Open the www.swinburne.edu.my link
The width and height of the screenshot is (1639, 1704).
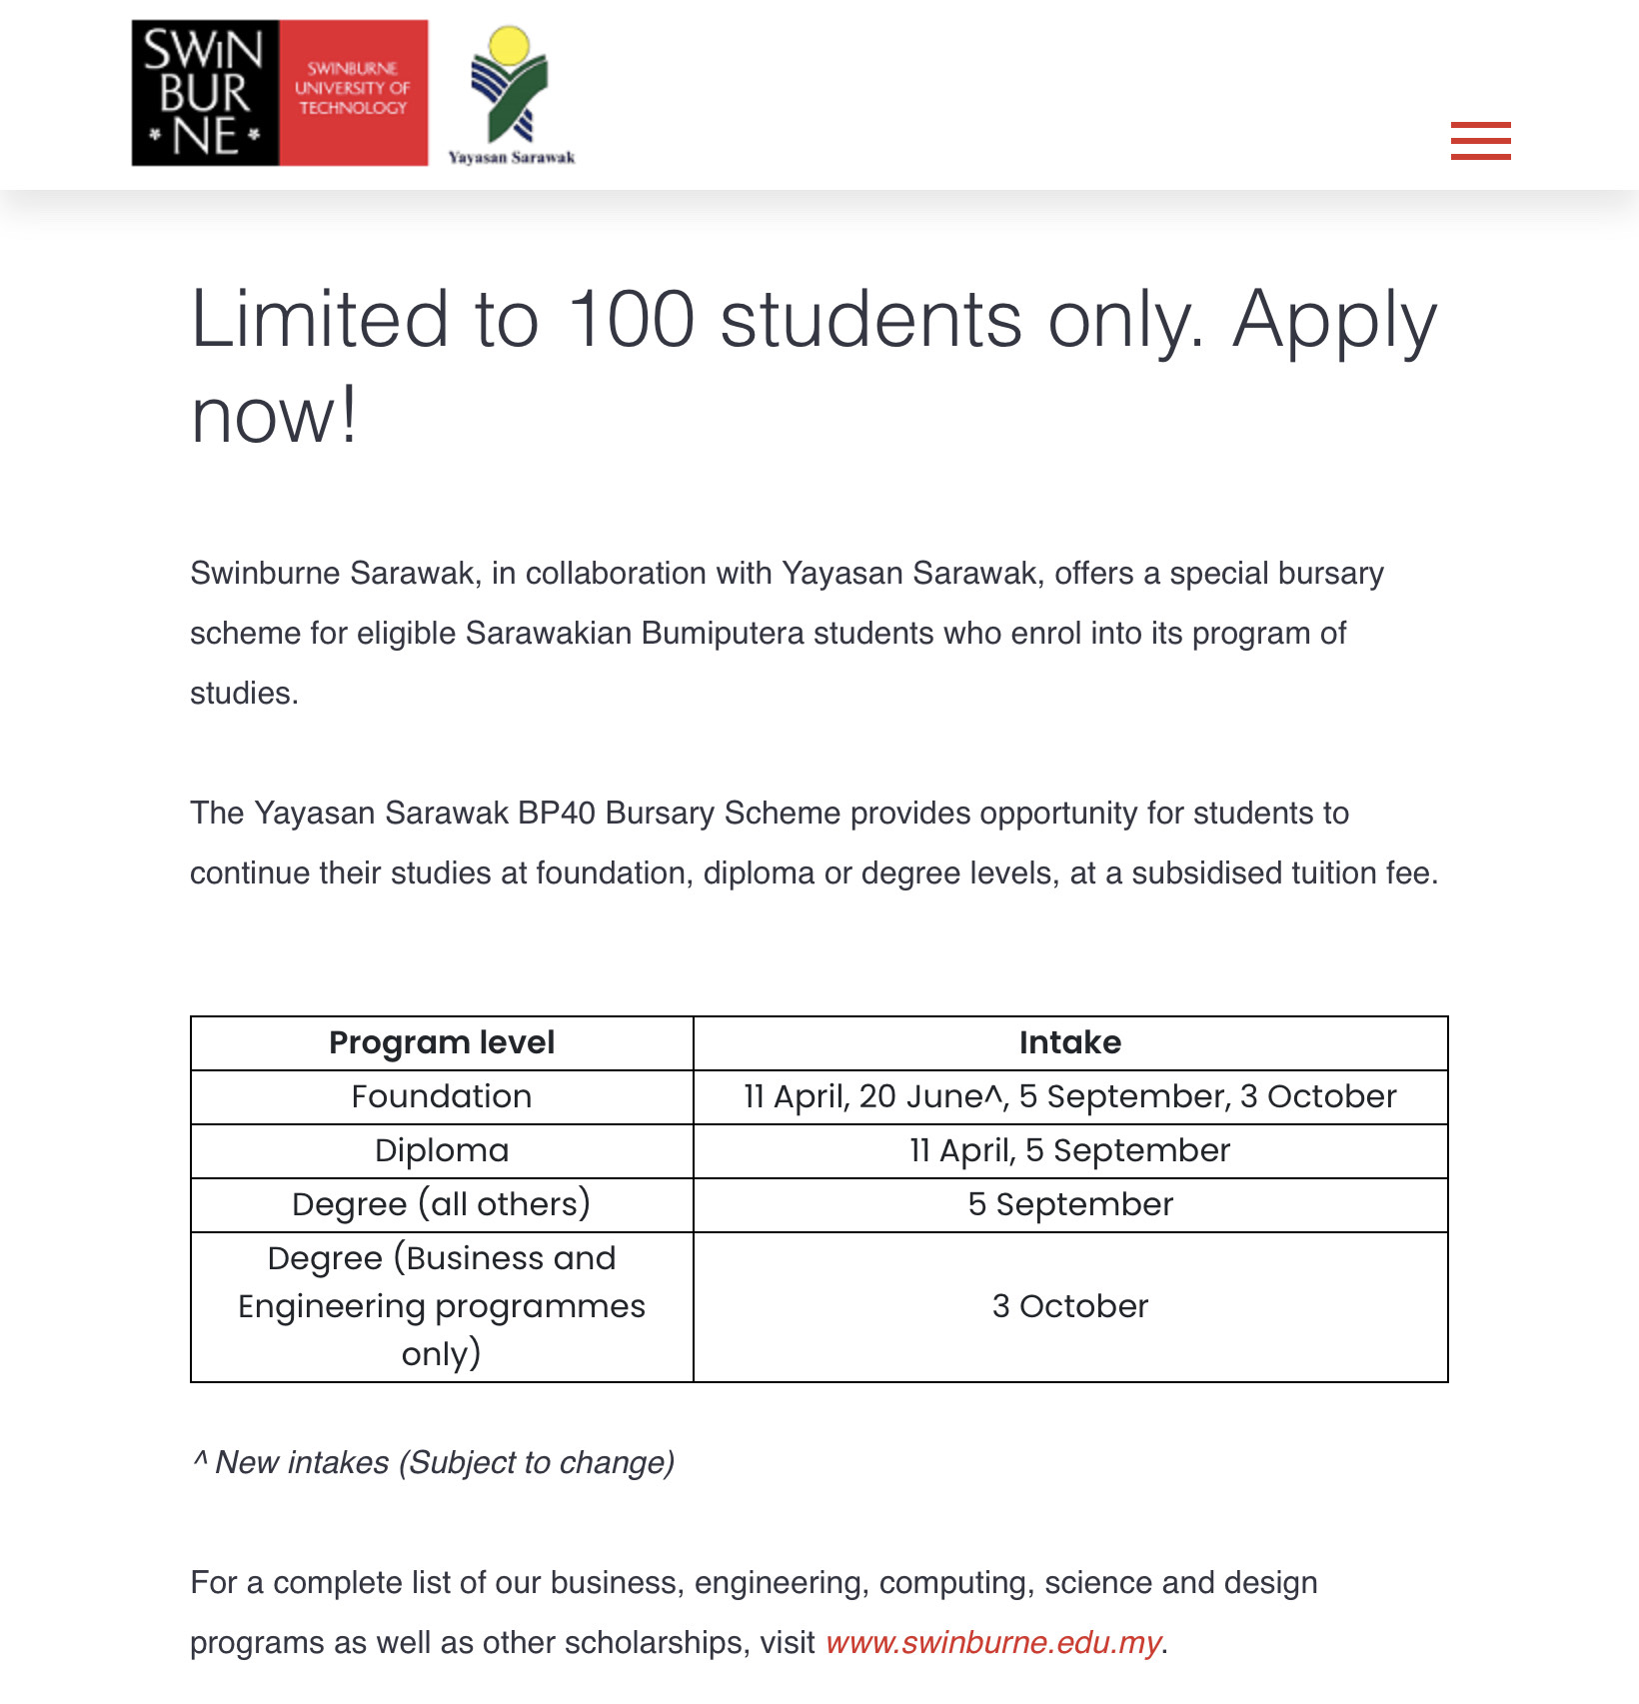[993, 1642]
